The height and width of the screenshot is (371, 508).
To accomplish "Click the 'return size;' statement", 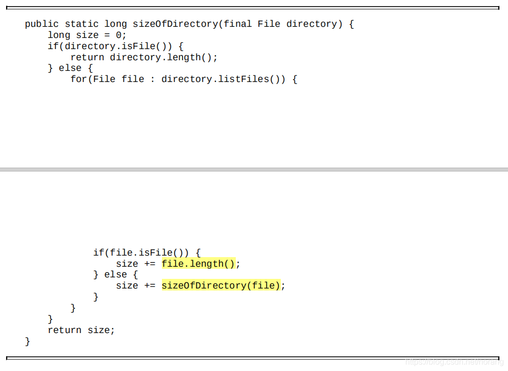I will pyautogui.click(x=81, y=330).
